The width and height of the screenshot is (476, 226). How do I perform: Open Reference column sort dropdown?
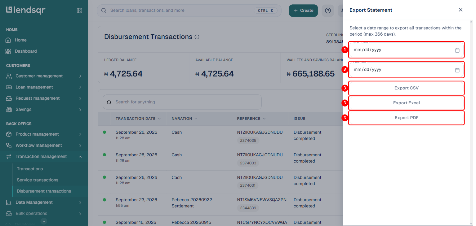click(x=264, y=119)
